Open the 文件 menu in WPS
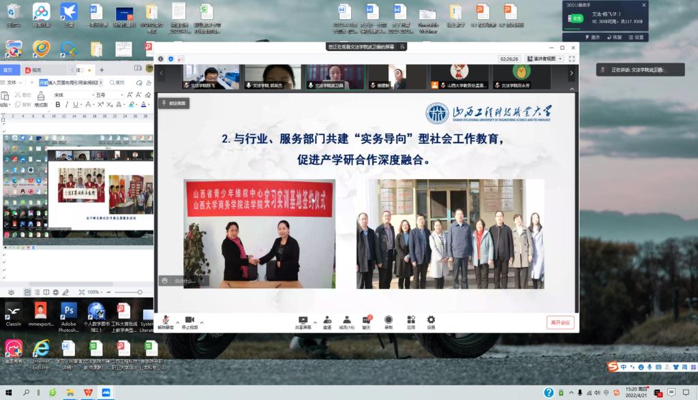Image resolution: width=698 pixels, height=400 pixels. tap(10, 82)
